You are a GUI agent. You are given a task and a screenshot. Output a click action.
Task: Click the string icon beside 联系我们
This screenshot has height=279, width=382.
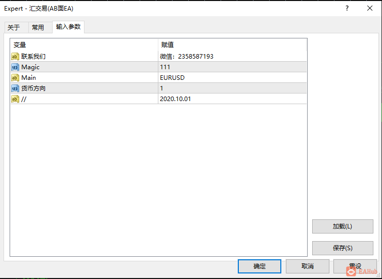15,57
